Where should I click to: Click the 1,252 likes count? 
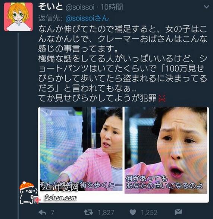[149, 213]
